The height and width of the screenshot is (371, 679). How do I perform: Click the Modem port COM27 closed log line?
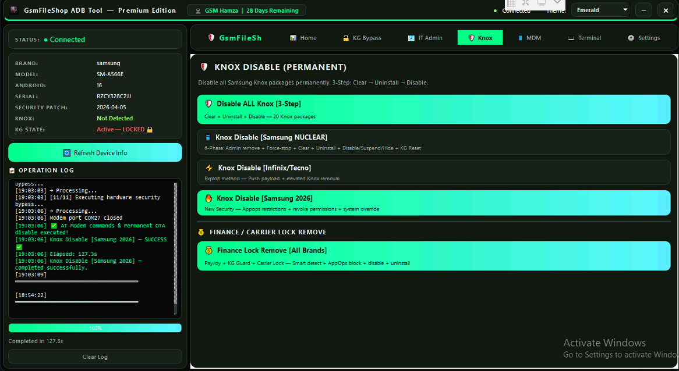pos(68,218)
